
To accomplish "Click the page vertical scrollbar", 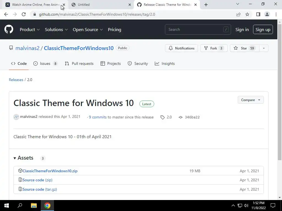I will 280,92.
